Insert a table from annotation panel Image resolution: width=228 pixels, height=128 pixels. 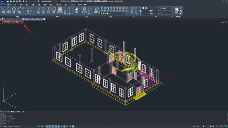tap(89, 13)
